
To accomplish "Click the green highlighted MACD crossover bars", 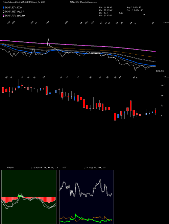I will coord(20,196).
